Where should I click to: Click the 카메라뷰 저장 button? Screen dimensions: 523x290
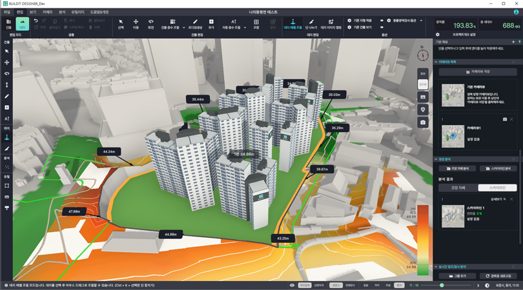coord(478,72)
